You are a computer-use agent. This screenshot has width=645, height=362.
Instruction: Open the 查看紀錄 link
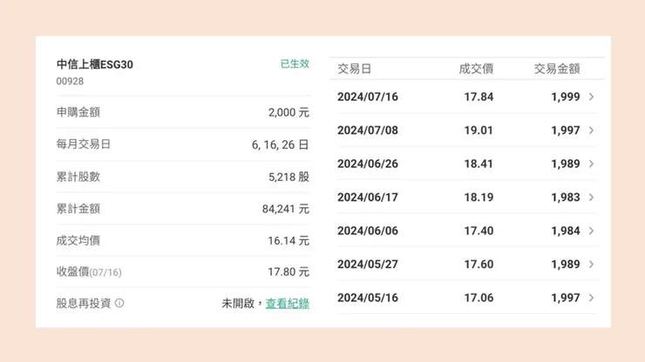click(287, 304)
